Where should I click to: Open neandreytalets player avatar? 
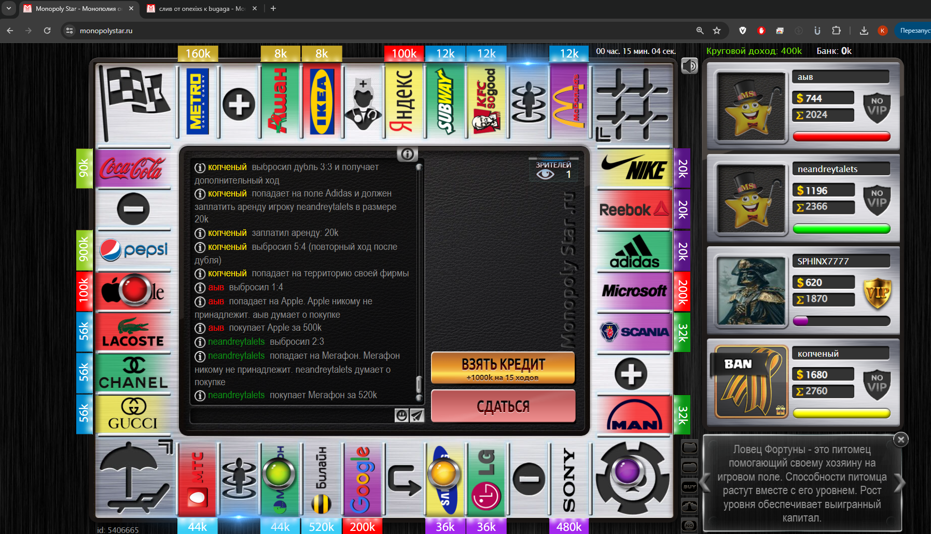click(x=751, y=199)
